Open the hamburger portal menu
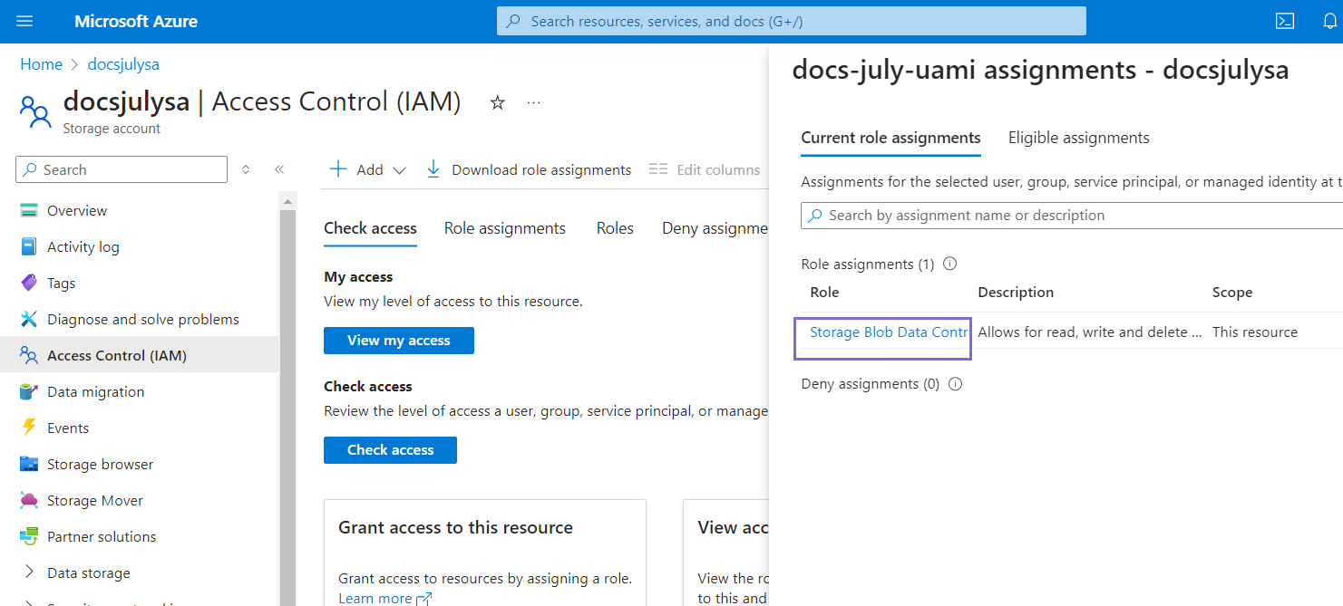 (24, 22)
